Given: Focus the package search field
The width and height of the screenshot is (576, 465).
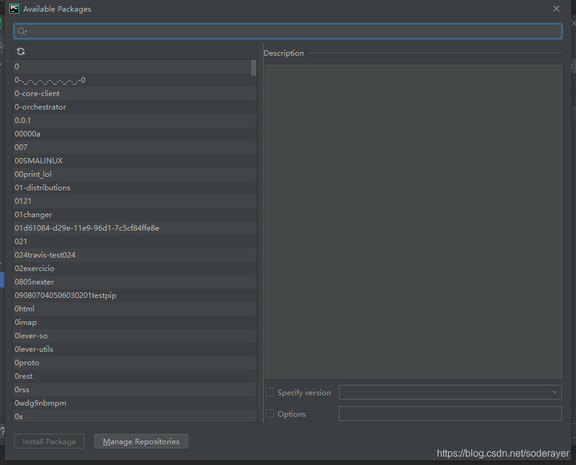Looking at the screenshot, I should pos(288,31).
